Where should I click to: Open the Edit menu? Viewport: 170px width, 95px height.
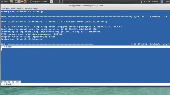(8, 8)
